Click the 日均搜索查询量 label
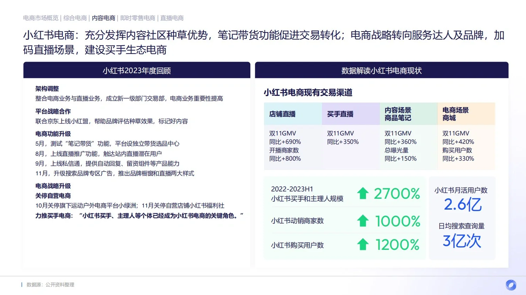Viewport: 526px width, 295px height. tap(461, 226)
